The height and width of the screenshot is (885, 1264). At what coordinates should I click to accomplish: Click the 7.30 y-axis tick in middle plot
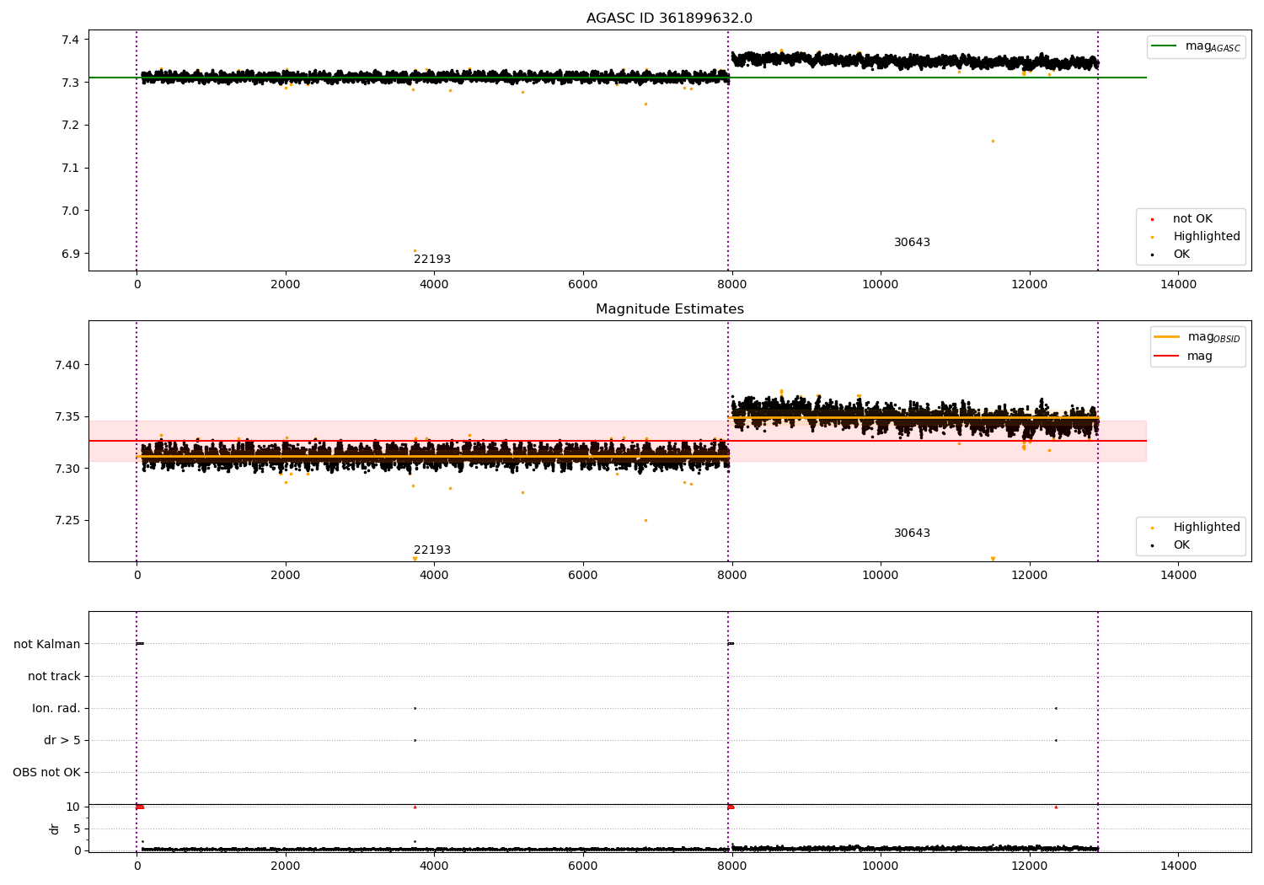[67, 469]
